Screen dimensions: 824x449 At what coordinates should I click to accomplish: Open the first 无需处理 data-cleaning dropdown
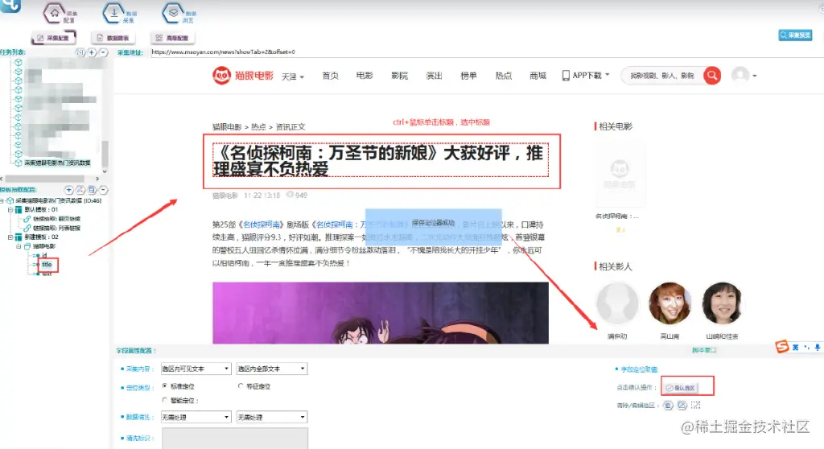(196, 417)
